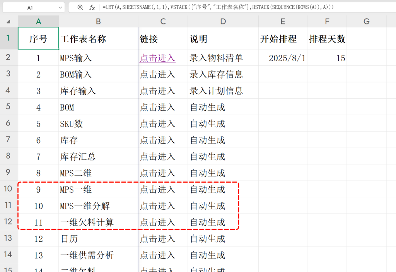Screen dimensions: 396x272
Task: Select the 库存输入 cell
Action: point(98,91)
